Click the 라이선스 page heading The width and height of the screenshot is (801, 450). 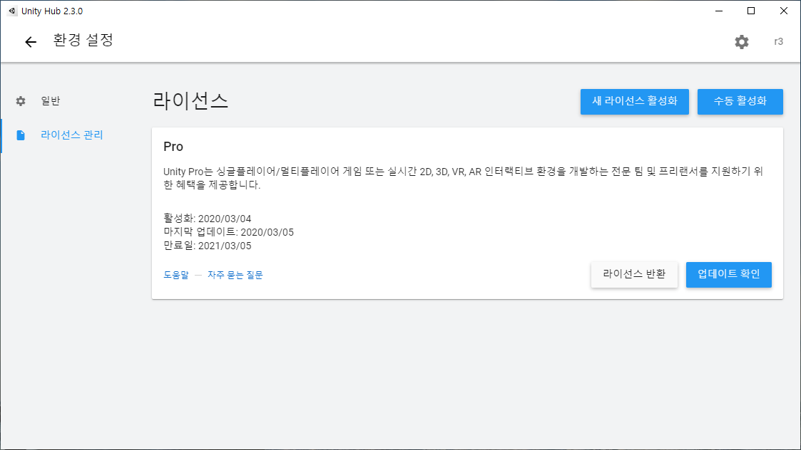click(190, 101)
